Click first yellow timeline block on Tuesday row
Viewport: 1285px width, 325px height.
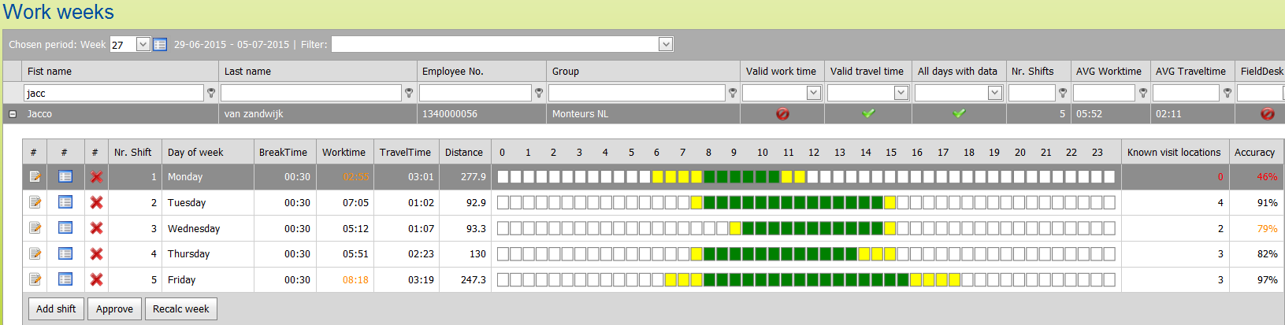696,203
